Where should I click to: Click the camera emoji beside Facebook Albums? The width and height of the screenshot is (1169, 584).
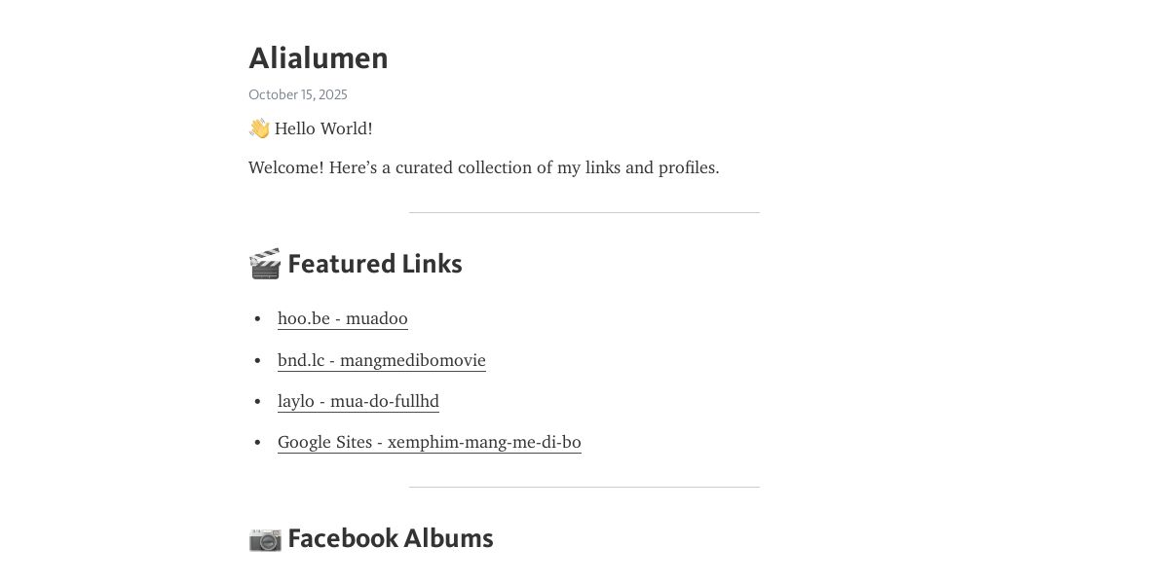[265, 539]
